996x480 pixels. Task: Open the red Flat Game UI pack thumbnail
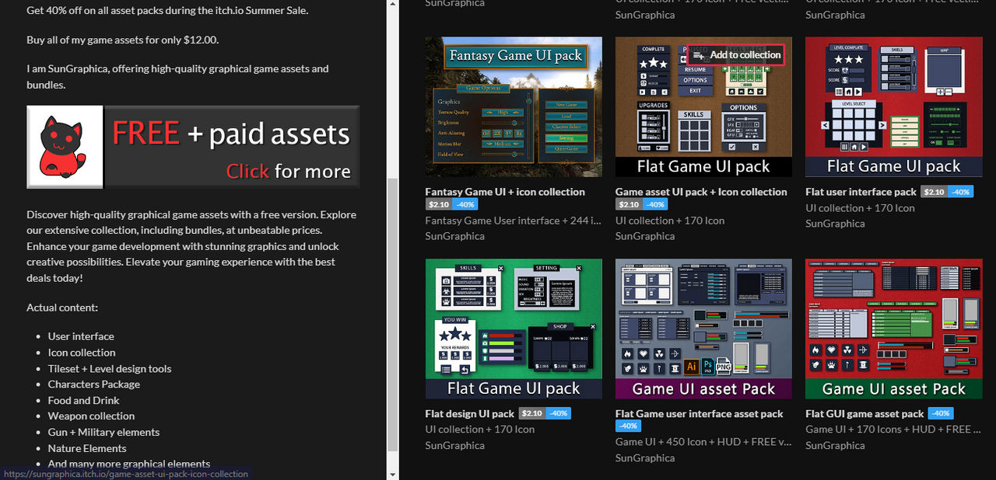(893, 106)
